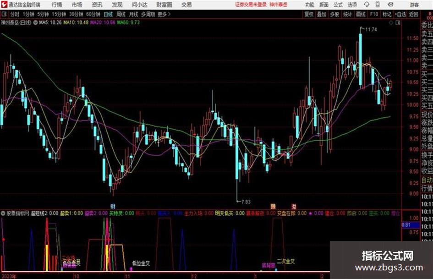Image resolution: width=433 pixels, height=279 pixels.
Task: Click the 自动 label in right panel
Action: (427, 180)
